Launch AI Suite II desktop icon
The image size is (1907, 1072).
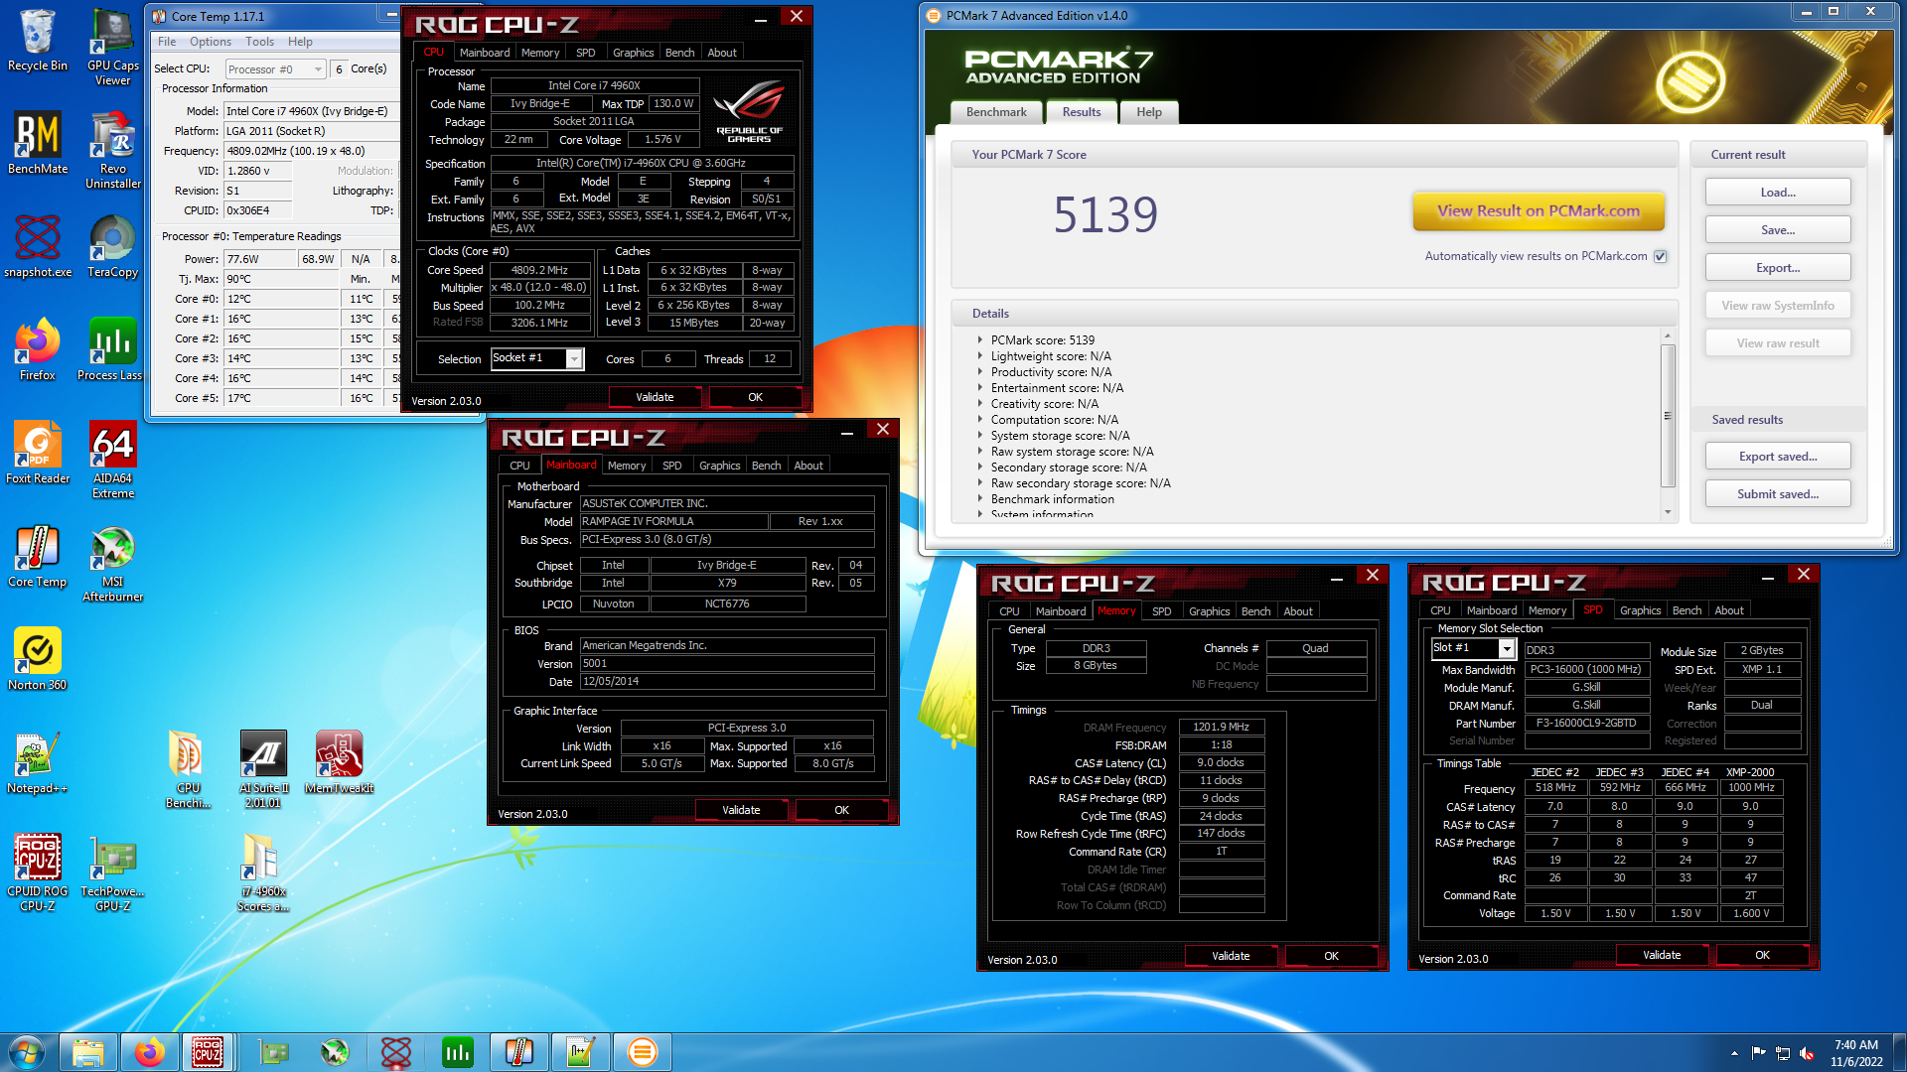pyautogui.click(x=263, y=769)
